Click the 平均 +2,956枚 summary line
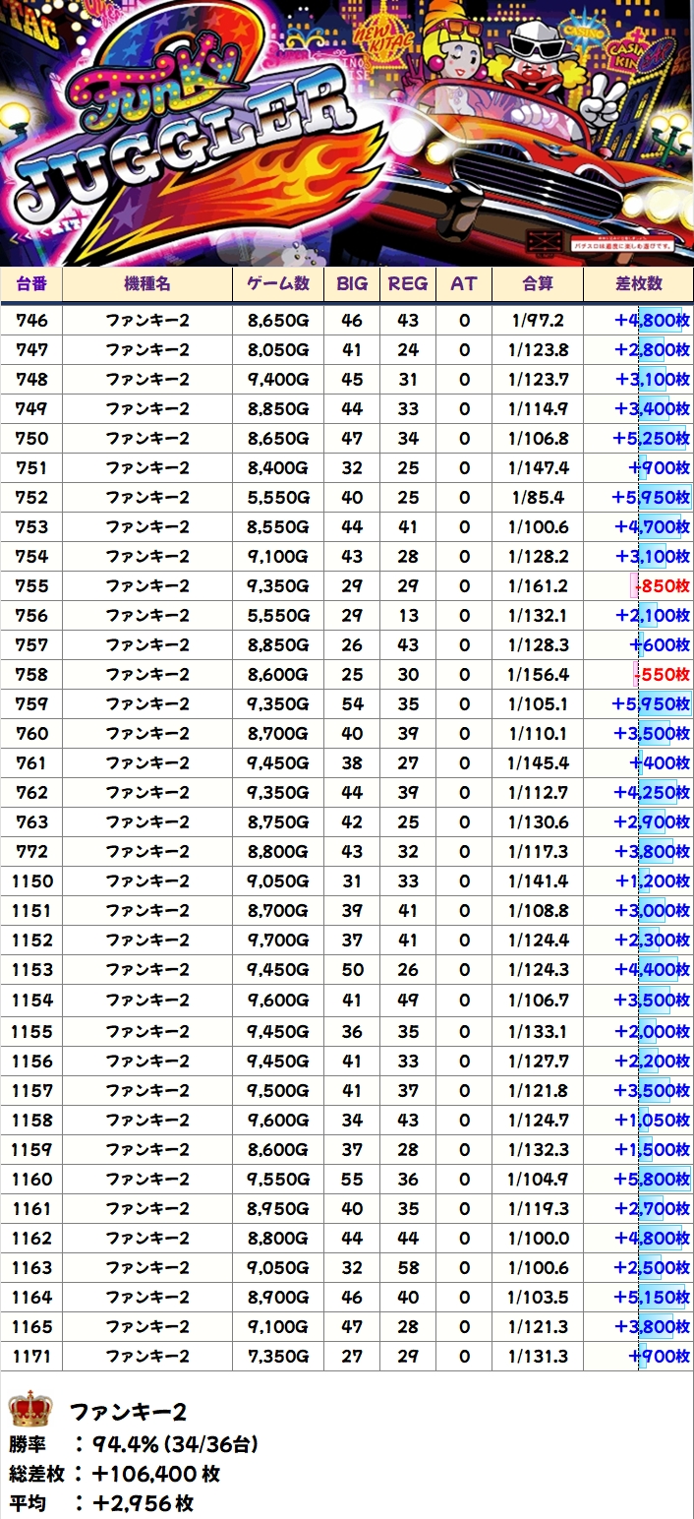 tap(101, 1503)
